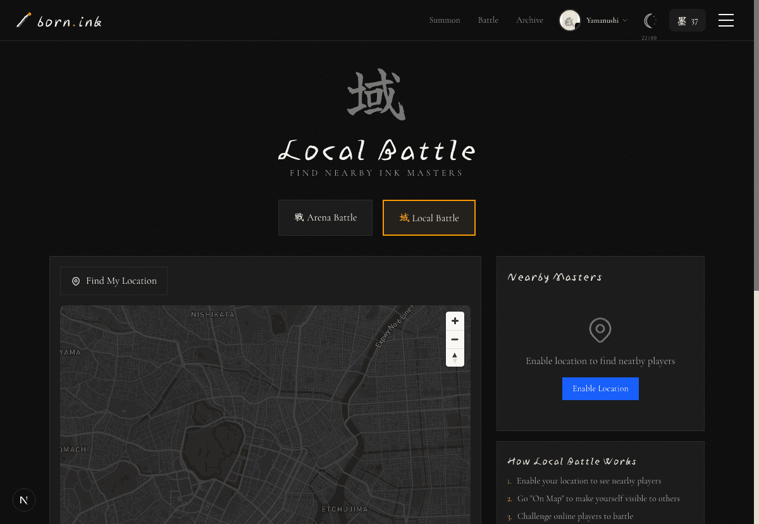Click the Etchujima area on the map
This screenshot has width=759, height=524.
click(345, 509)
